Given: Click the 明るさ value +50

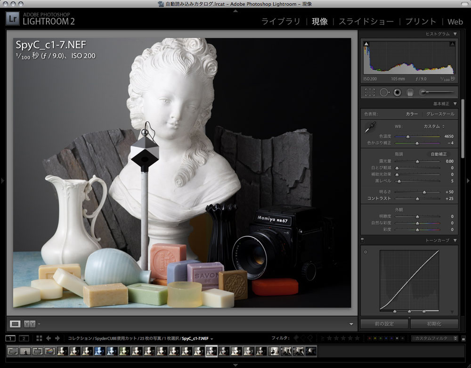Looking at the screenshot, I should pyautogui.click(x=449, y=192).
